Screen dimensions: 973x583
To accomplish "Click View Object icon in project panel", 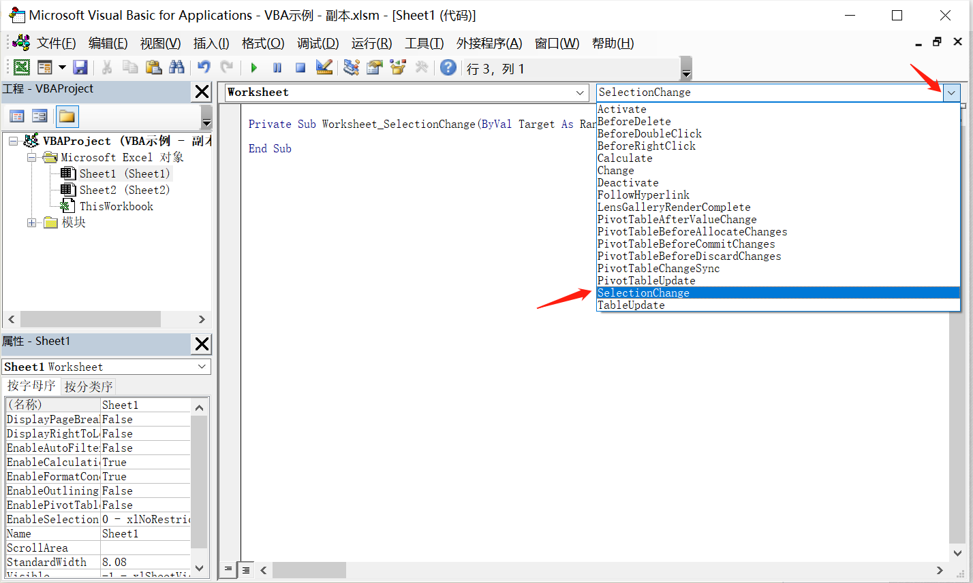I will 40,116.
